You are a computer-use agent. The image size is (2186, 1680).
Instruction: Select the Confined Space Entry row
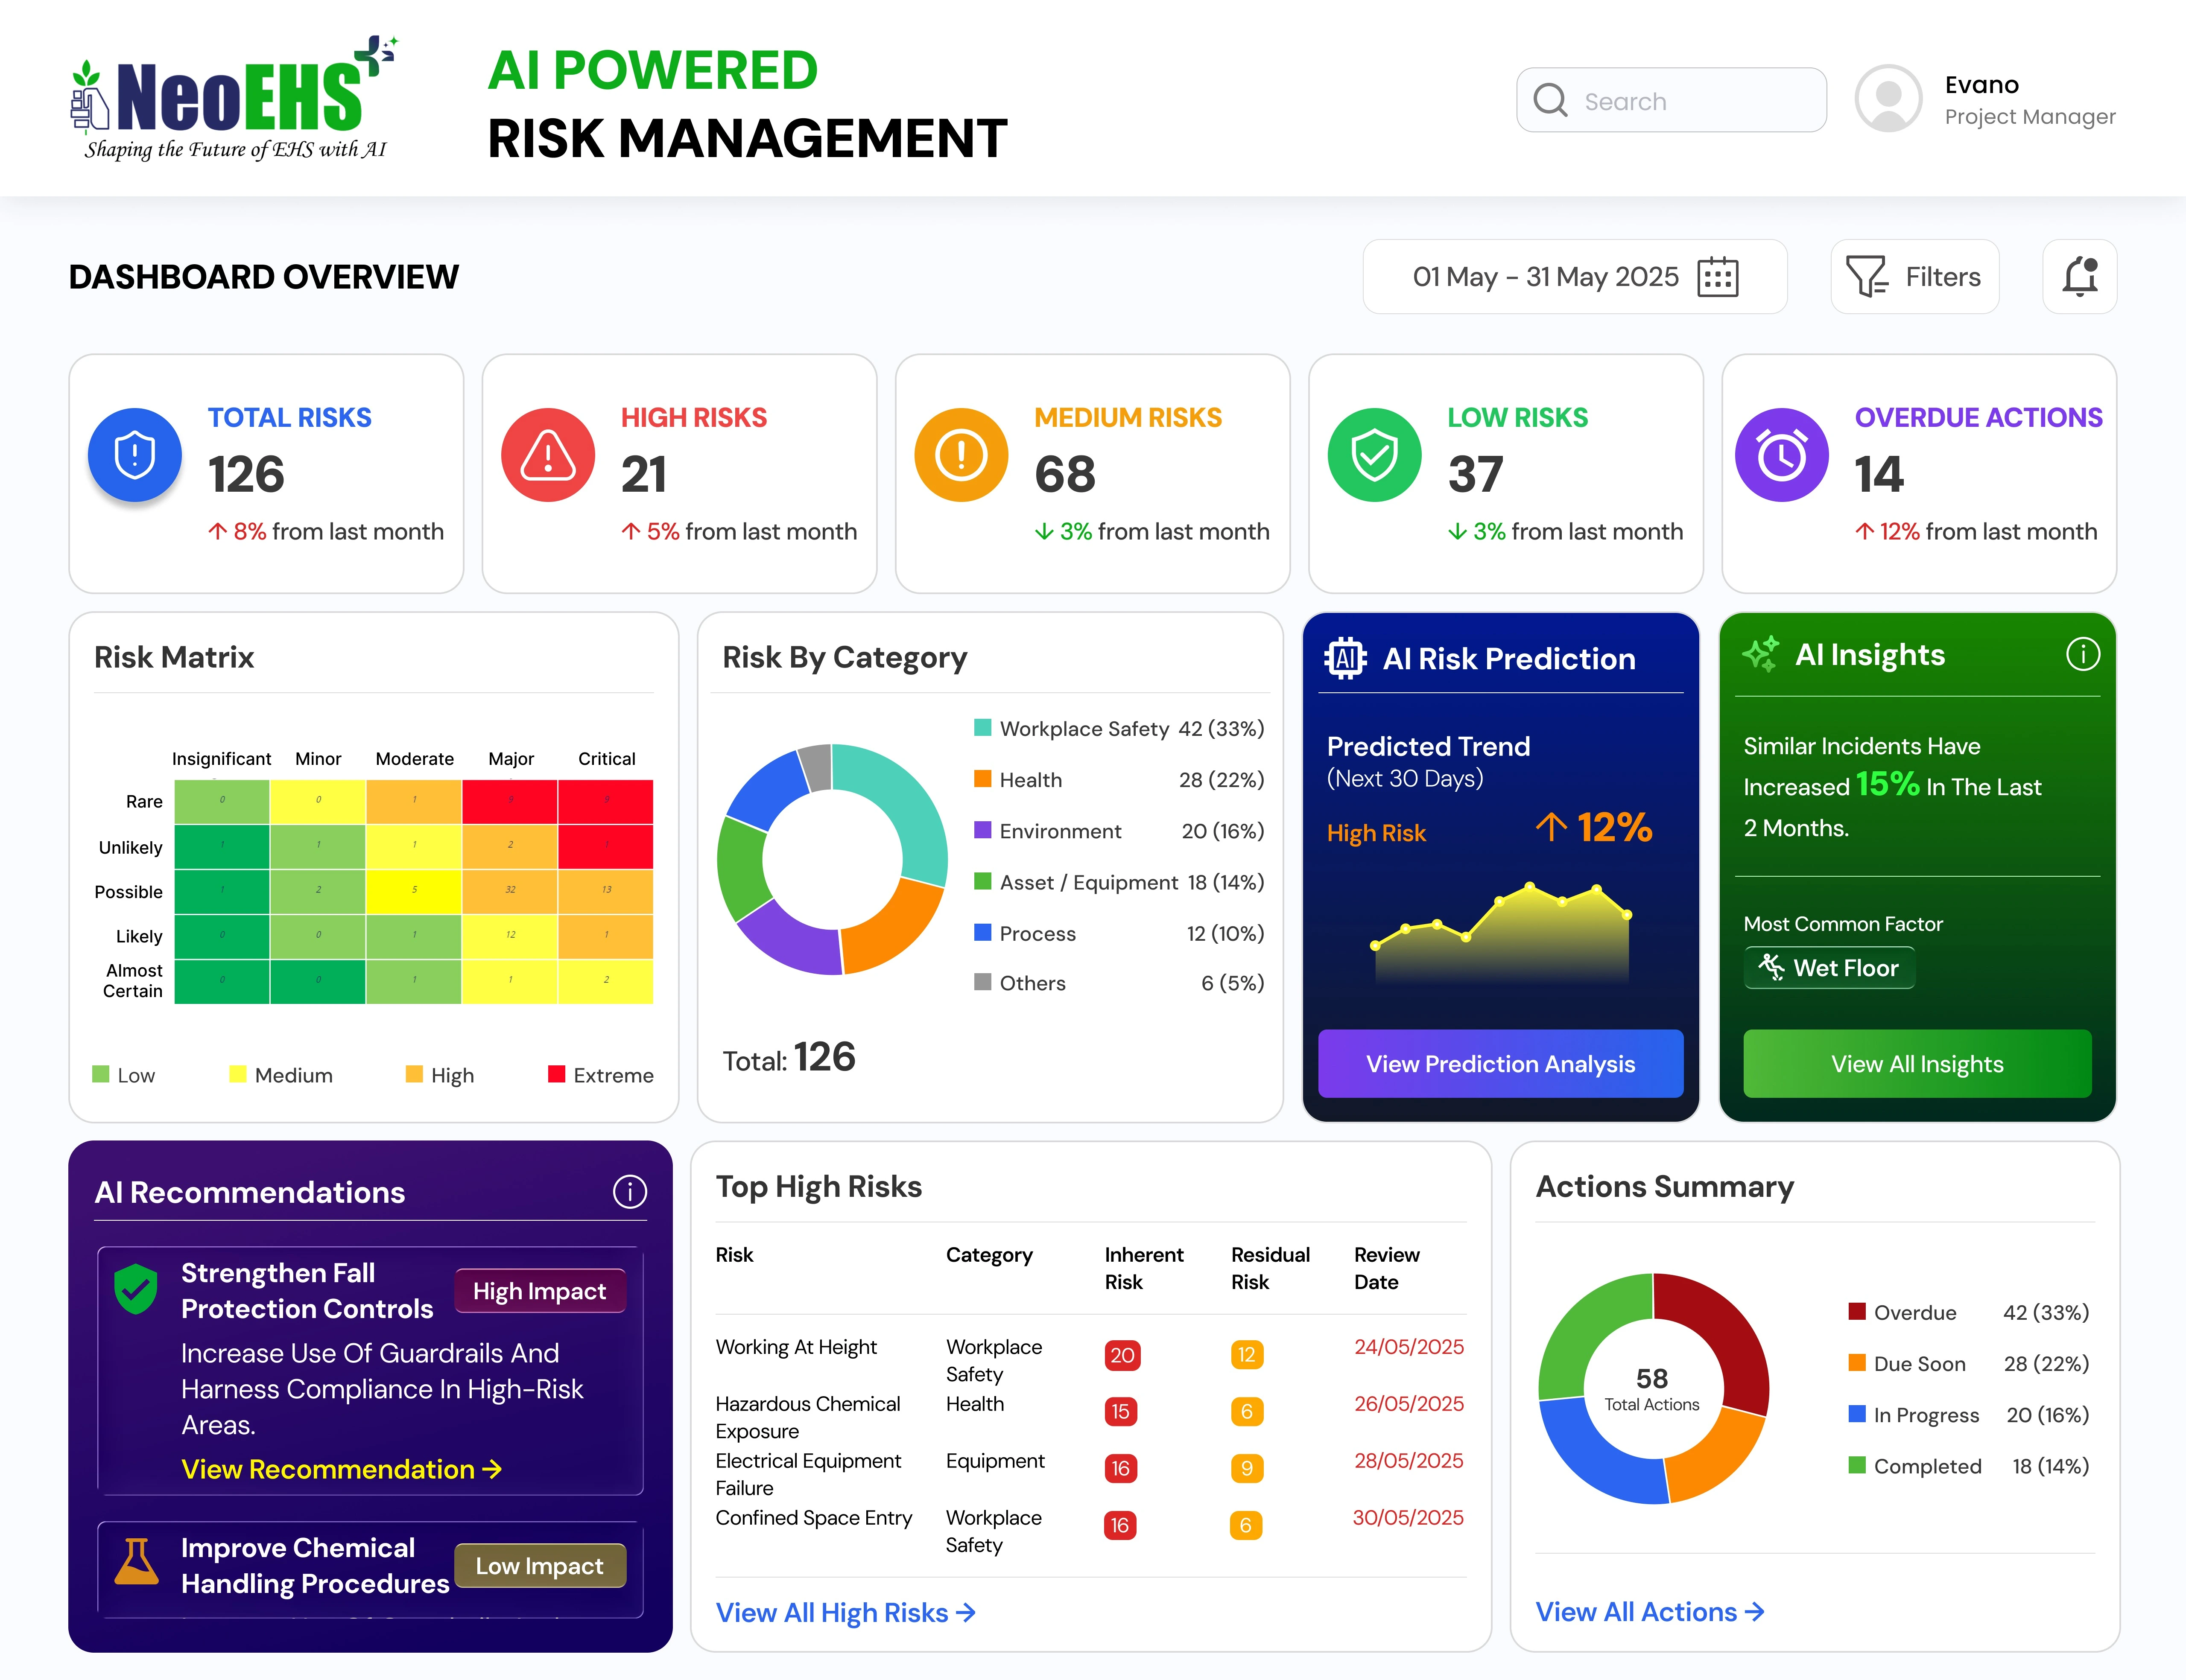point(1090,1531)
